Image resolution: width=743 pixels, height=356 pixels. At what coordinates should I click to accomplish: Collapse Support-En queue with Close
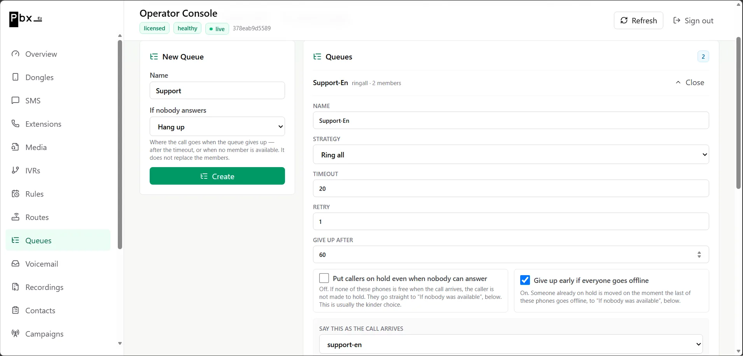tap(690, 83)
